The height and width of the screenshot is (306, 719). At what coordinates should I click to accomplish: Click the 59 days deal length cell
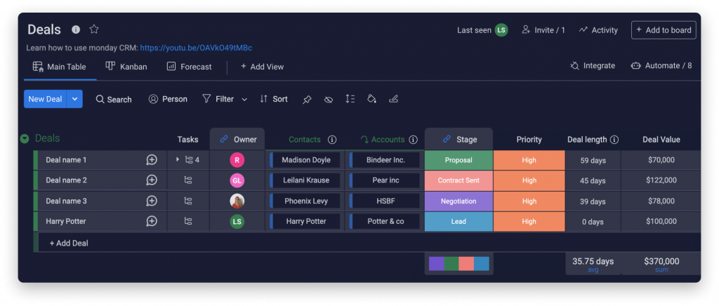click(593, 160)
